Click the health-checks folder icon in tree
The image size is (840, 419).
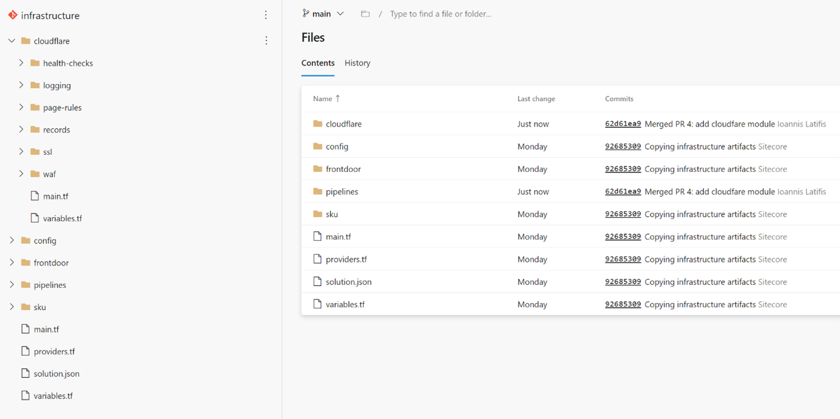35,63
